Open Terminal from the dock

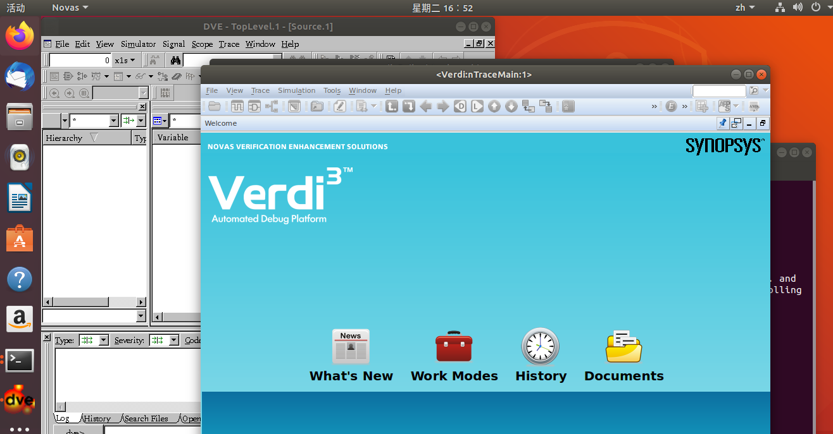coord(20,360)
